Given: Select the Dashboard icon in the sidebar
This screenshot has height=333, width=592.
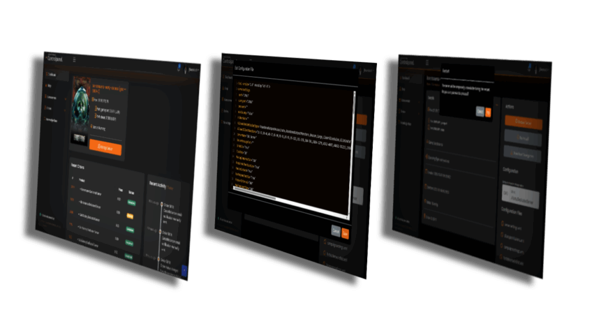Looking at the screenshot, I should pyautogui.click(x=46, y=75).
